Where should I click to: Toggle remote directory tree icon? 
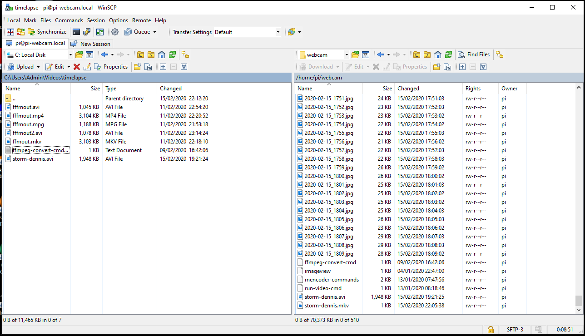[500, 54]
